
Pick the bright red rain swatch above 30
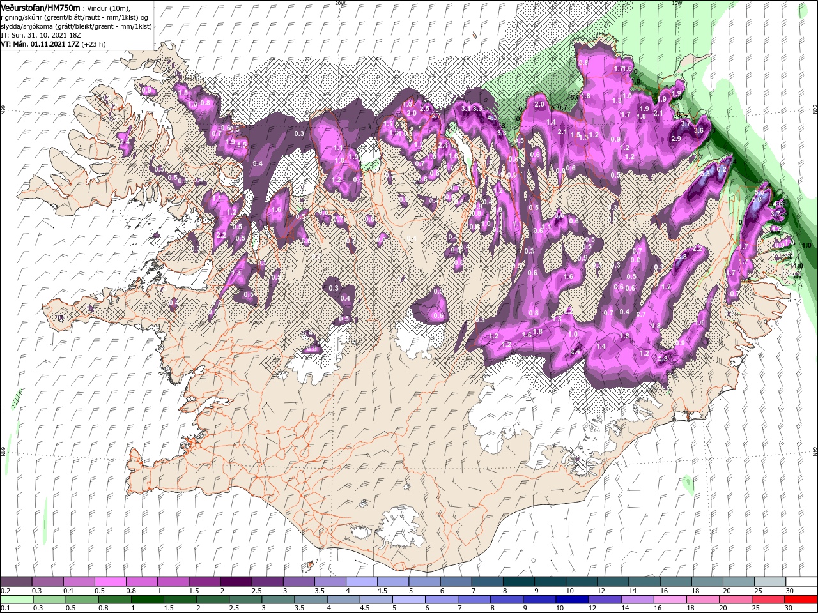(801, 600)
